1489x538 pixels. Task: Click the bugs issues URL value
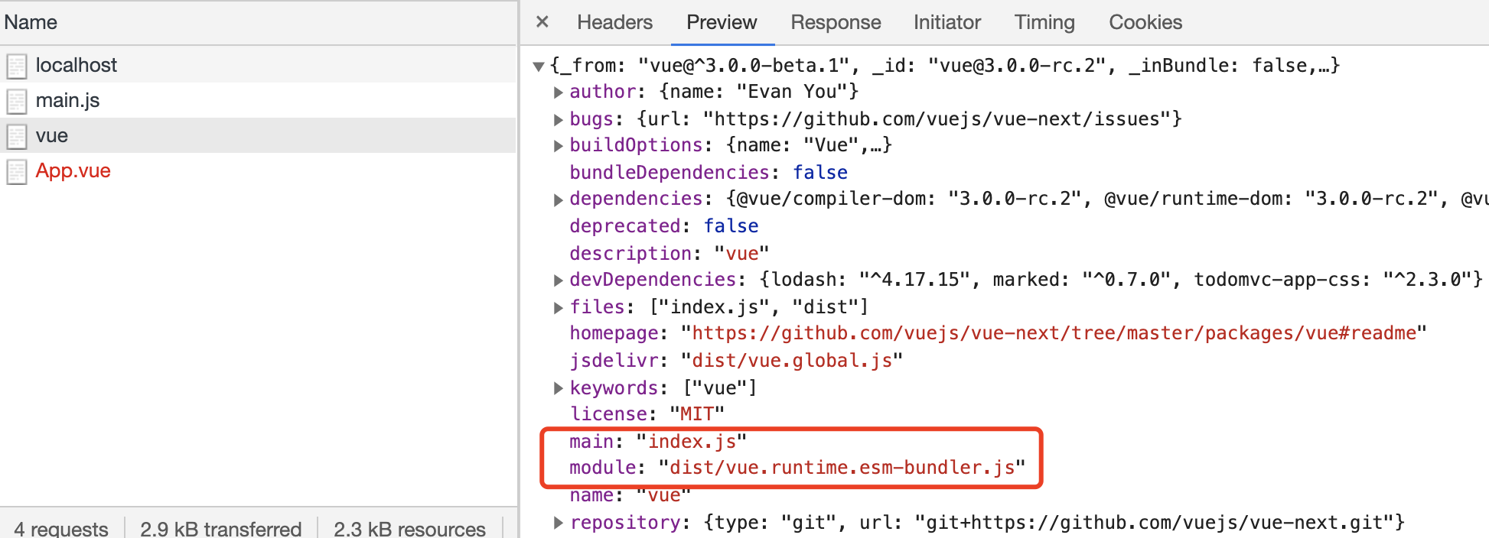pyautogui.click(x=937, y=119)
